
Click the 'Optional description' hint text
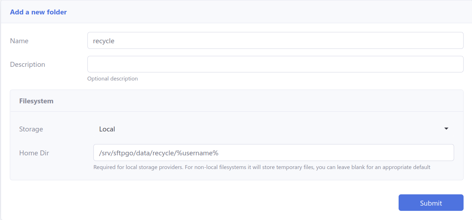click(x=112, y=79)
